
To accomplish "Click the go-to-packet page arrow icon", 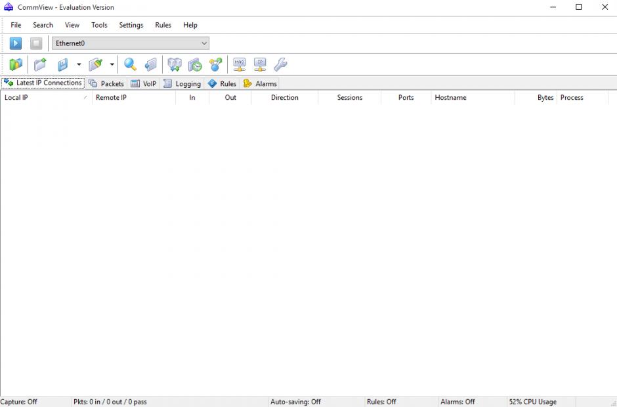I will click(151, 64).
